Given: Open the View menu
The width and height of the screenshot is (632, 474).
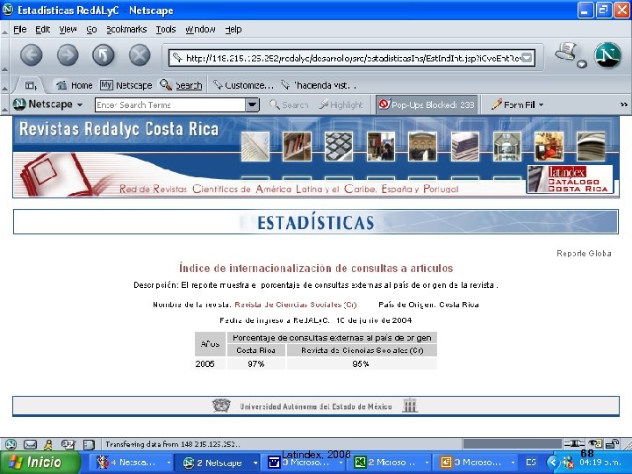Looking at the screenshot, I should pyautogui.click(x=68, y=30).
